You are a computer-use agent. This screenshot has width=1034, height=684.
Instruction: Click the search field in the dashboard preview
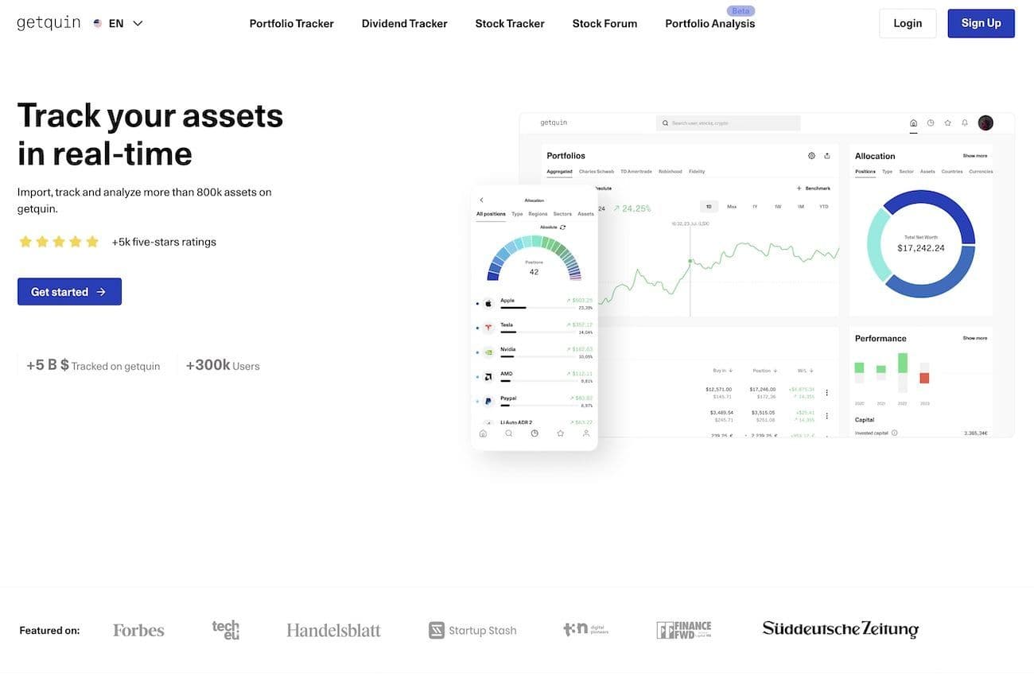[728, 123]
